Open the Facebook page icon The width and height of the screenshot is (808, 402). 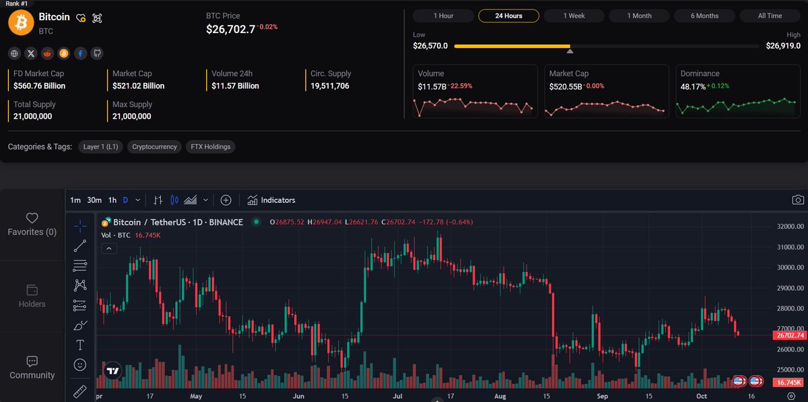click(x=80, y=53)
